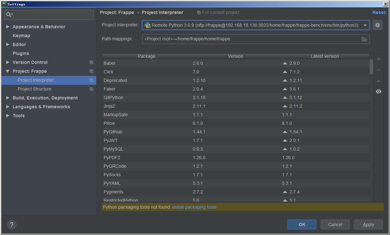This screenshot has width=390, height=235.
Task: Click the Project: Frappe breadcrumb
Action: (x=117, y=12)
